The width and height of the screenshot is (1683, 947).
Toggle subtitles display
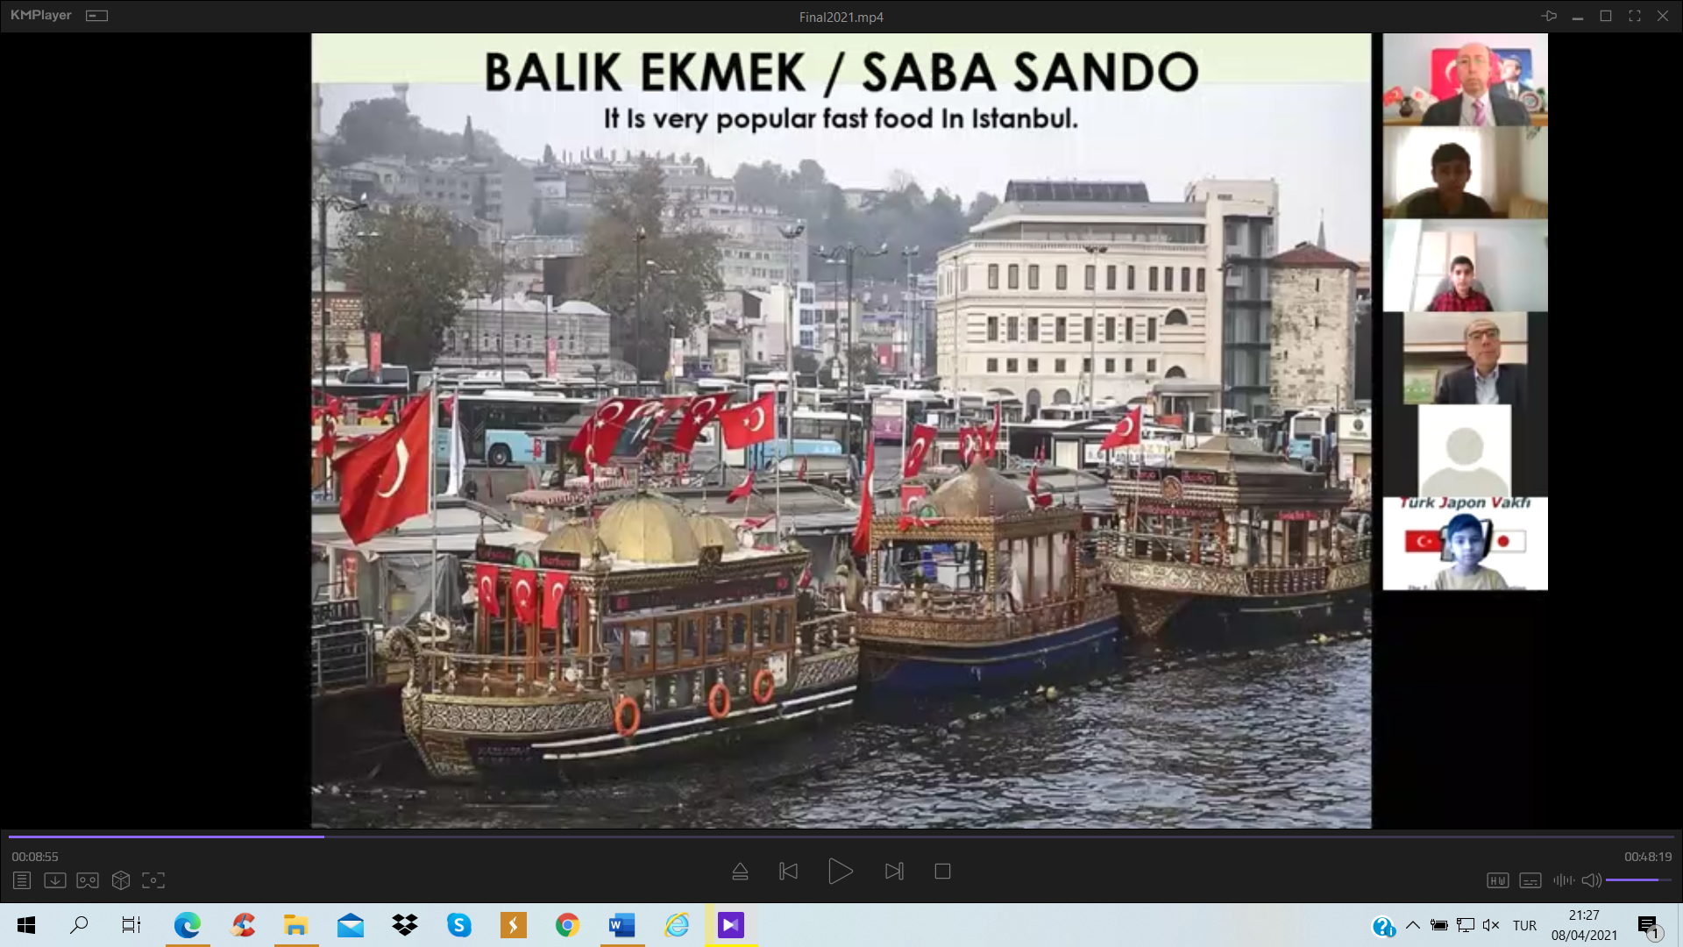click(1530, 880)
